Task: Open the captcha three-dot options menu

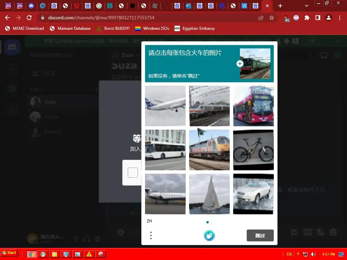Action: (151, 236)
